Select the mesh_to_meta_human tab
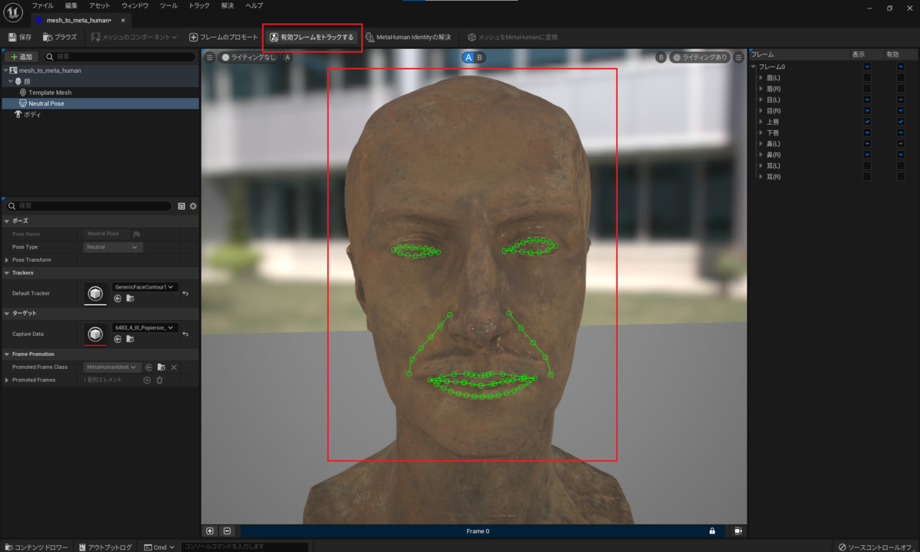The image size is (920, 552). [x=79, y=20]
